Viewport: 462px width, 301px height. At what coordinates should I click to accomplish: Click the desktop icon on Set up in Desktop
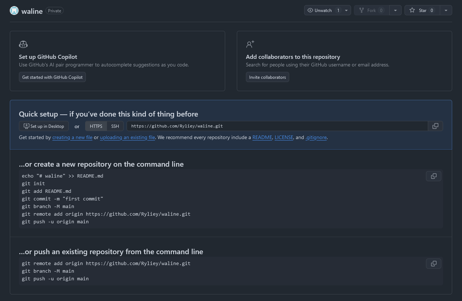[x=26, y=126]
